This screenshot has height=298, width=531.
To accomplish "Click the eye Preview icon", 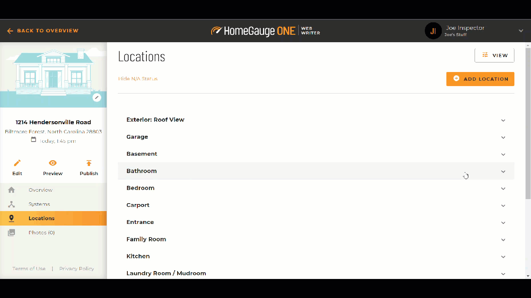I will (53, 163).
